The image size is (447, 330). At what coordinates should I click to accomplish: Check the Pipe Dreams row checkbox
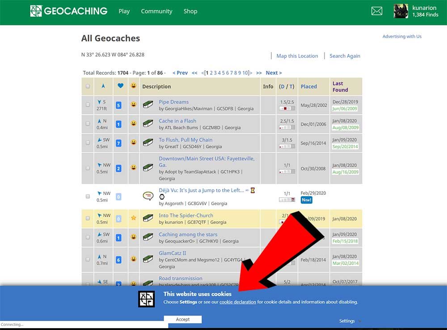tap(88, 105)
